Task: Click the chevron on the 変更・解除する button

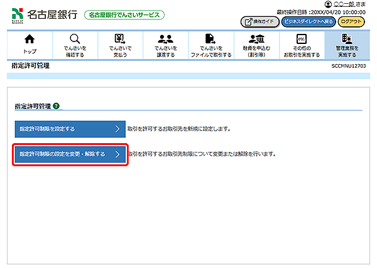Action: pos(117,154)
